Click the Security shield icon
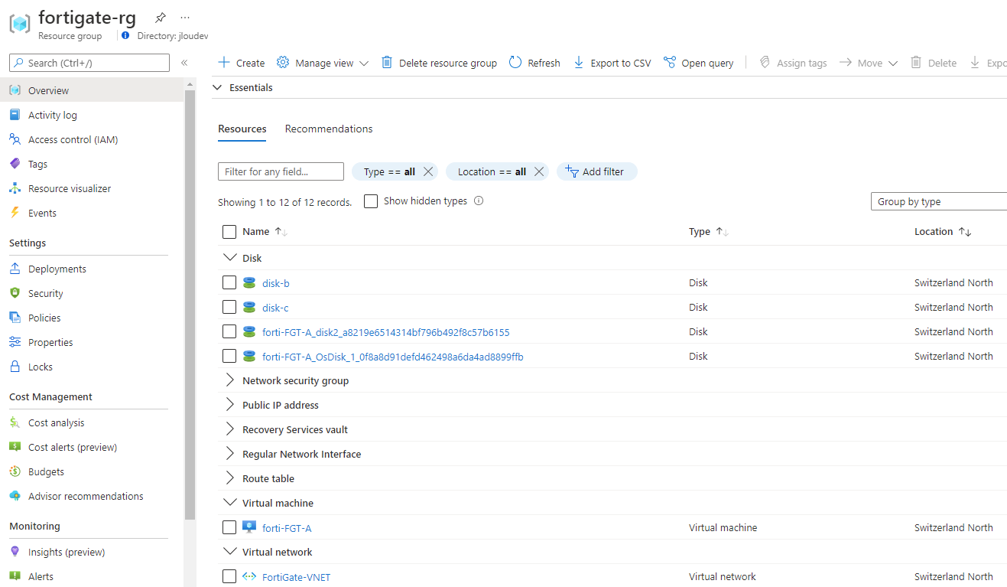This screenshot has height=587, width=1007. (15, 293)
